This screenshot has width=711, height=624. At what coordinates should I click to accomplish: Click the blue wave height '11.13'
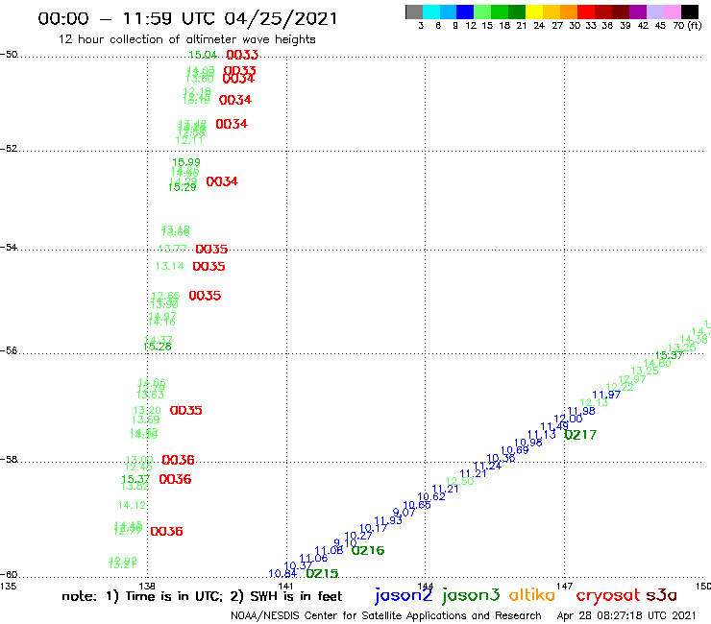pyautogui.click(x=541, y=434)
